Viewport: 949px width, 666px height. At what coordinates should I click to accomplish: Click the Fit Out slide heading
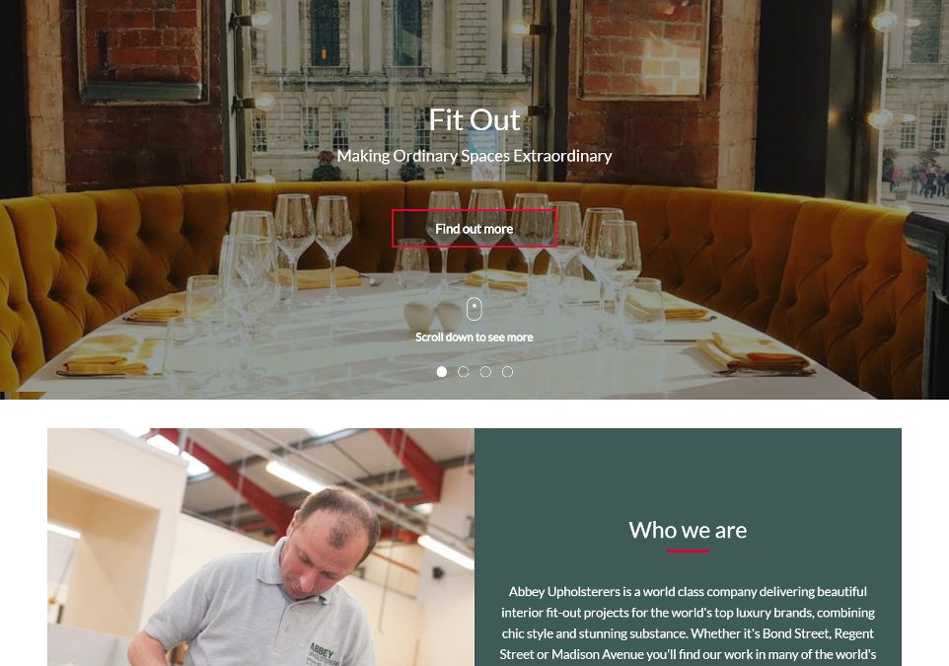click(x=474, y=120)
